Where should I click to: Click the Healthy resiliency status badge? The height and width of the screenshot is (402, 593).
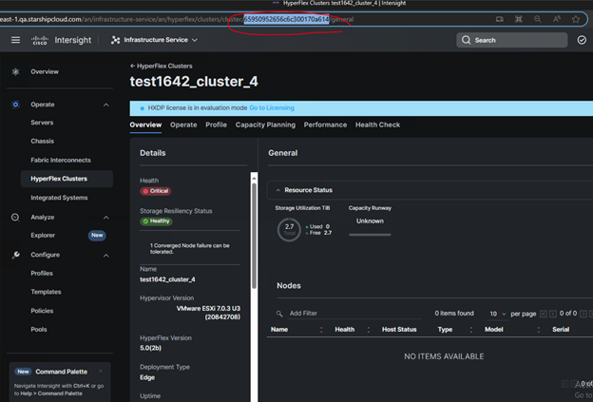point(156,221)
